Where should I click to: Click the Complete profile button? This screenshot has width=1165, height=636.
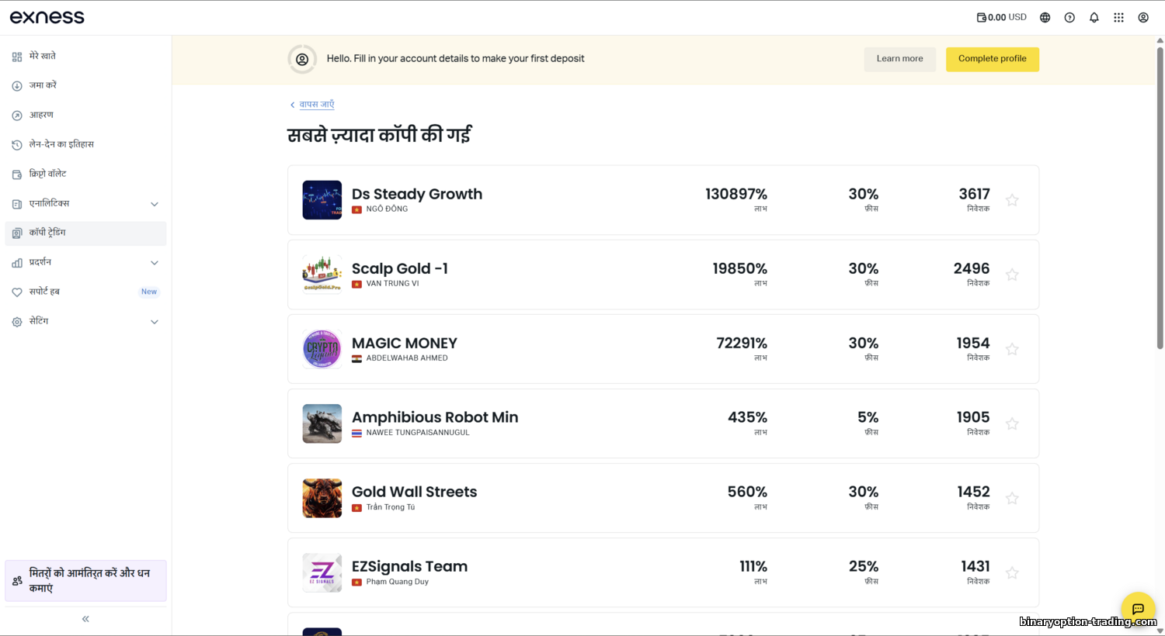pos(992,59)
